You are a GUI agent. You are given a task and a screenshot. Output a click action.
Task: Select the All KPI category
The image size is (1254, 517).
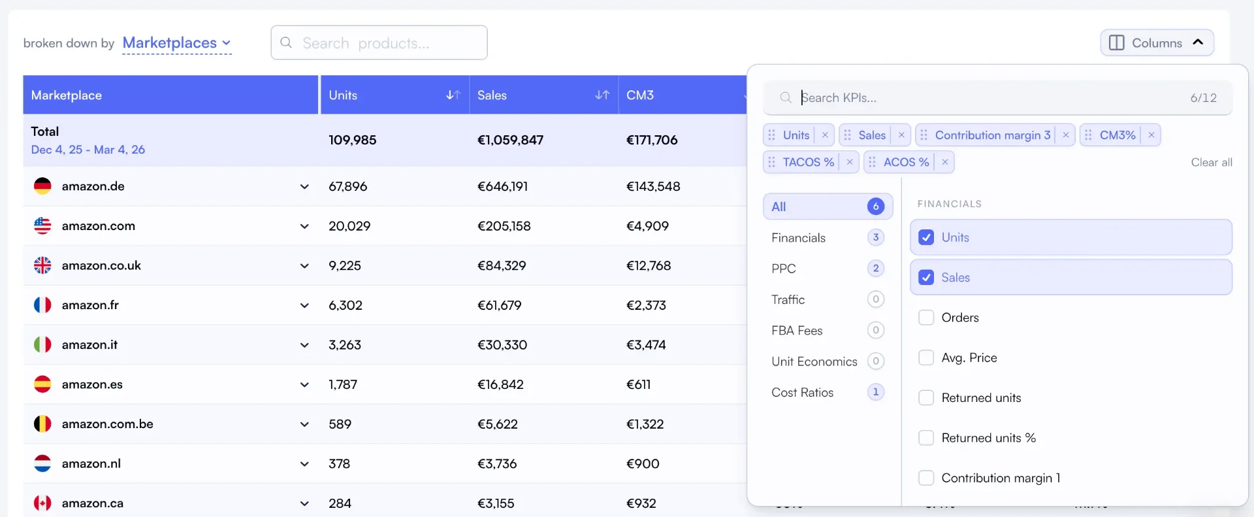(828, 207)
